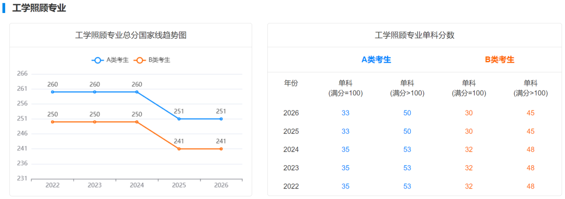Click the blue A类 data point for 2025
The height and width of the screenshot is (199, 565).
coord(179,119)
